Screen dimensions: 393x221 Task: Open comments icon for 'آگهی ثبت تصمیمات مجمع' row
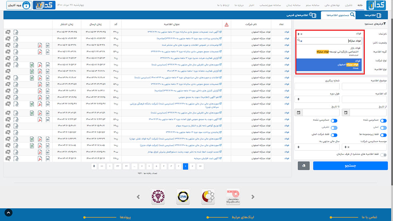(x=8, y=32)
